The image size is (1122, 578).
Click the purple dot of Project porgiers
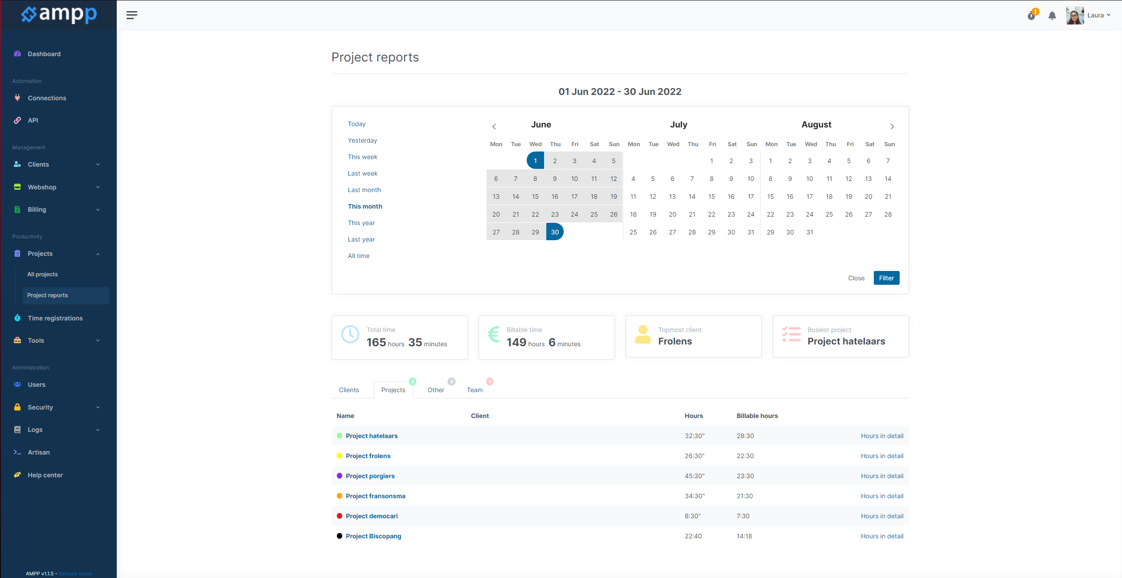(340, 476)
